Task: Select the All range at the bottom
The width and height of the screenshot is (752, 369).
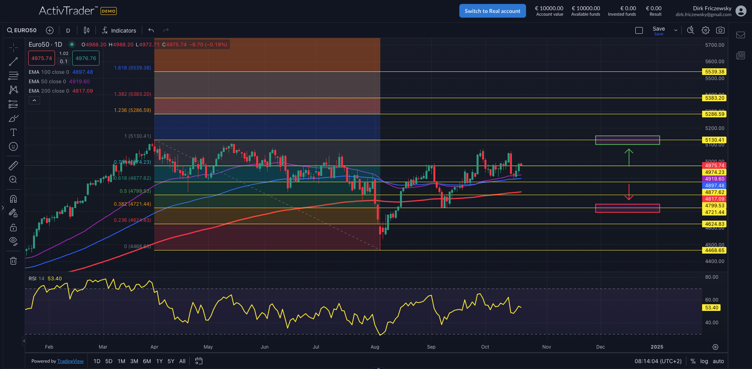Action: point(182,361)
